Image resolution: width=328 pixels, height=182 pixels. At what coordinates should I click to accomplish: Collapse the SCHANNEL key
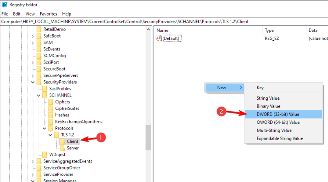(39, 95)
